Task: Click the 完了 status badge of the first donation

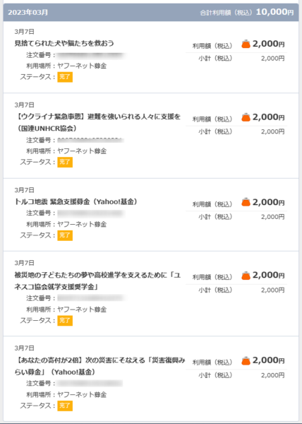Action: point(65,77)
